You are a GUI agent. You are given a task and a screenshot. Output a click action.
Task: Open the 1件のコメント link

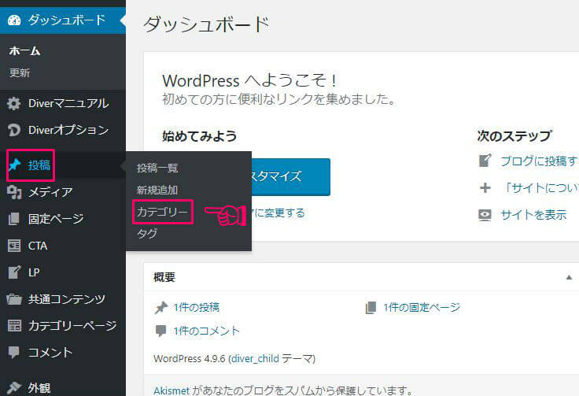click(206, 331)
